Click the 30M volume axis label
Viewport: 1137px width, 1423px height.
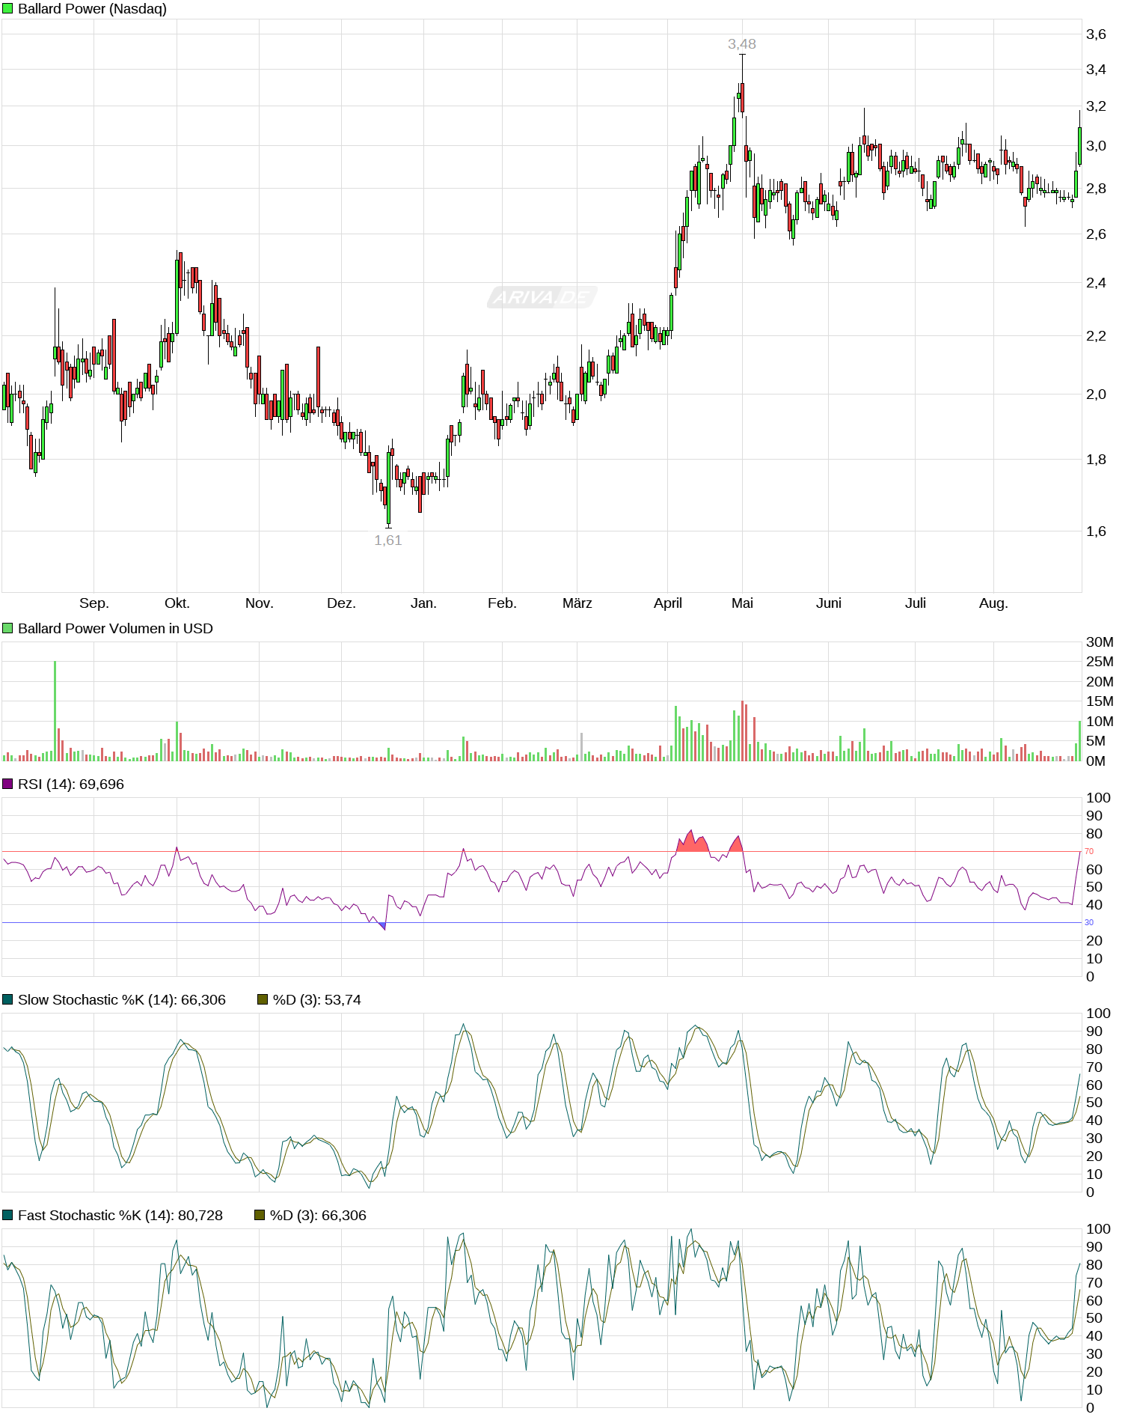point(1100,642)
